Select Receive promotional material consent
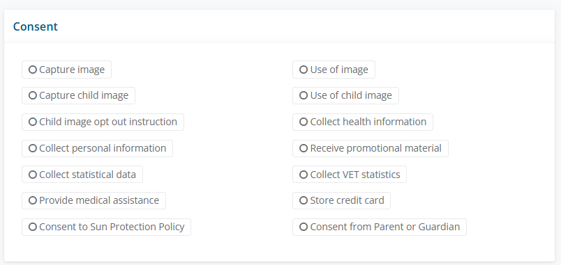The image size is (561, 265). [371, 148]
